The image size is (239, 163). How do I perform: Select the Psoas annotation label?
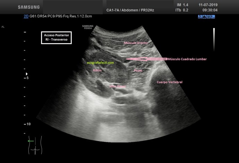[138, 70]
